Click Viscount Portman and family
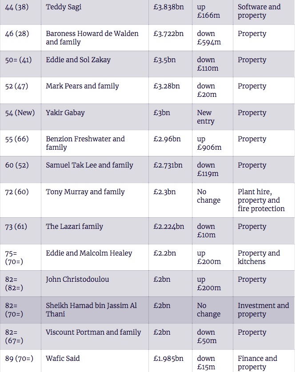 tap(93, 332)
